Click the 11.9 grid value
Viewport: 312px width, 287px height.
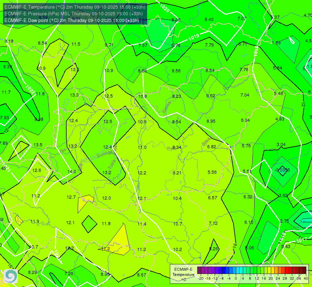click(35, 222)
